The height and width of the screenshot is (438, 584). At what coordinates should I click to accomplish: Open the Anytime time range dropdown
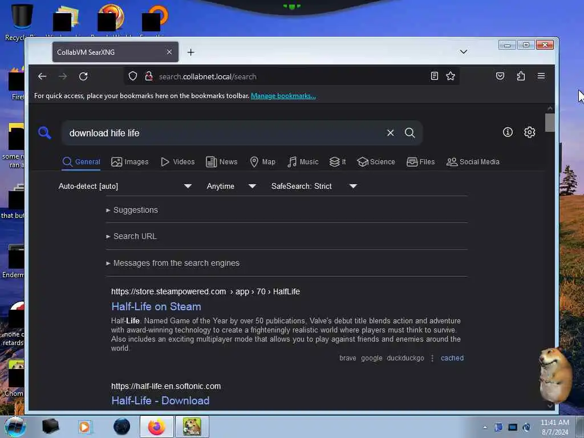(x=231, y=186)
